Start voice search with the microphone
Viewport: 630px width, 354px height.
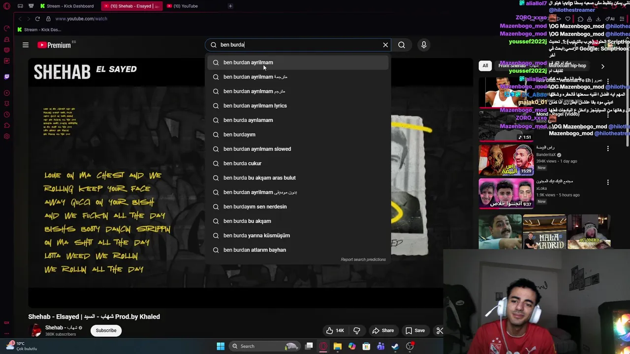click(x=424, y=45)
